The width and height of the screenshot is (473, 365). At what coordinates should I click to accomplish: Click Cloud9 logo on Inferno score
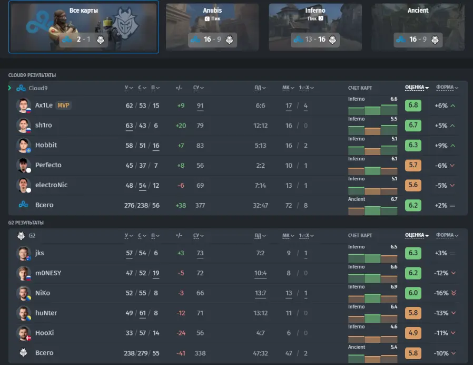tap(298, 40)
